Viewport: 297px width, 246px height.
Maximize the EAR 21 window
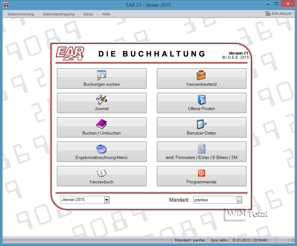tap(277, 4)
